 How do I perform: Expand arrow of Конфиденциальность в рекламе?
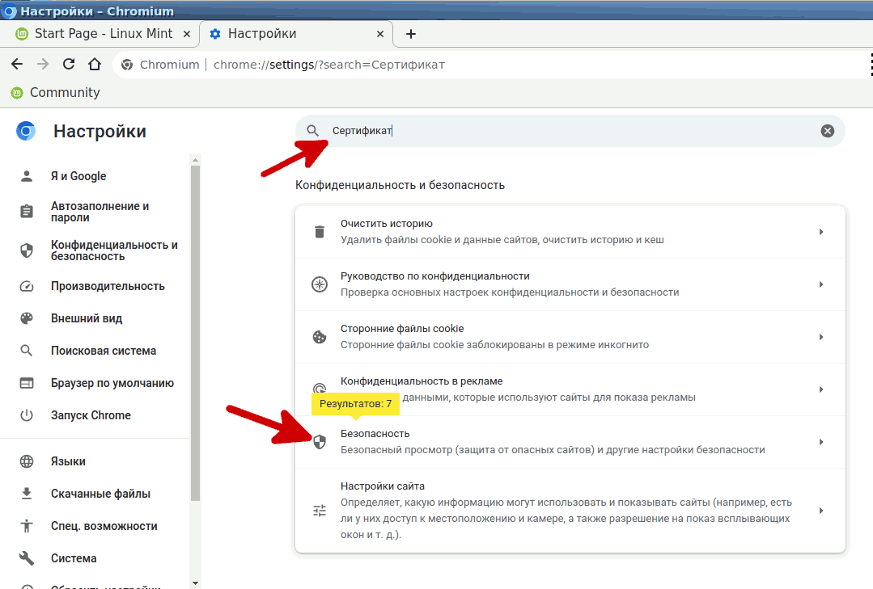click(821, 389)
